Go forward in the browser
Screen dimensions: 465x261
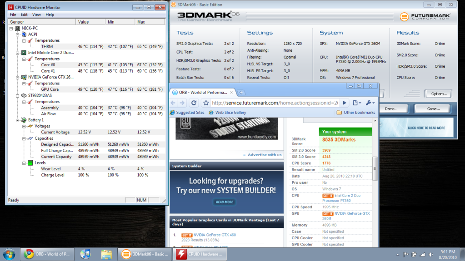coord(182,103)
